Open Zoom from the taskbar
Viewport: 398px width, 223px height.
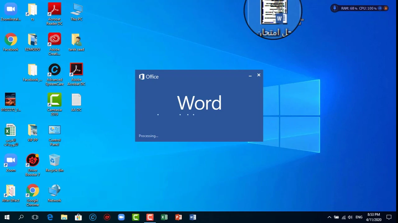(121, 217)
